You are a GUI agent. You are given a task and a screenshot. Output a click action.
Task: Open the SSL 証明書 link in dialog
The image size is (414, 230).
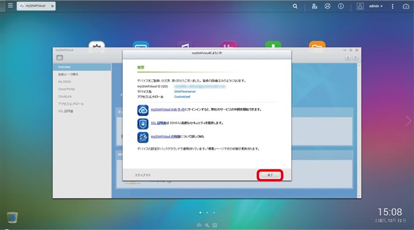tap(158, 123)
